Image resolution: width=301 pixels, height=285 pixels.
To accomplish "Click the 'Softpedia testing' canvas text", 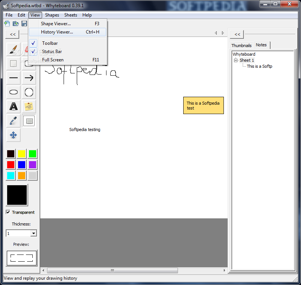I will tap(85, 130).
